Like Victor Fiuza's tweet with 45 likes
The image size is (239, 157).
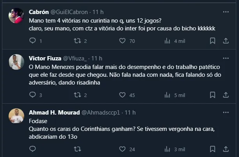coord(122,95)
